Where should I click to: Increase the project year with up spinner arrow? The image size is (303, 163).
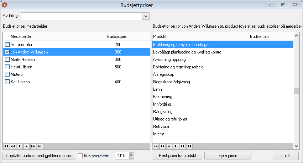coord(131,154)
